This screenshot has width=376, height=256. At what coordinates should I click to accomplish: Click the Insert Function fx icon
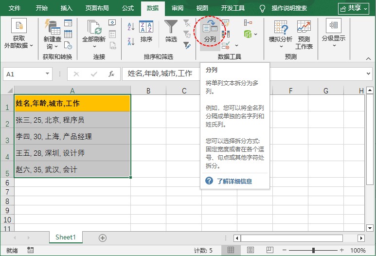pos(111,74)
